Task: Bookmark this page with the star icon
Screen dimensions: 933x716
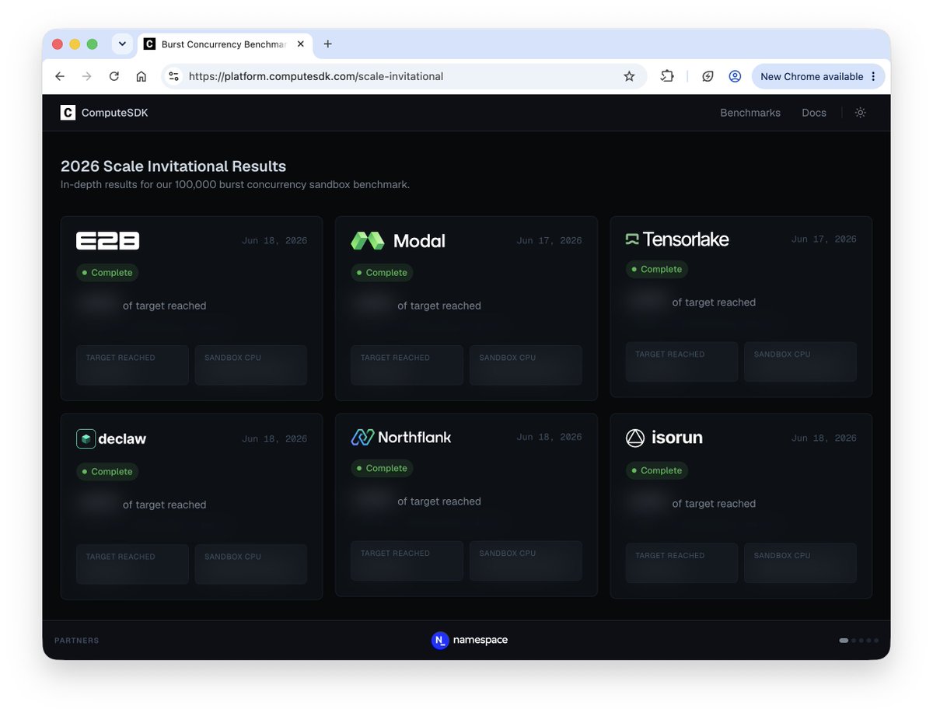Action: (629, 76)
